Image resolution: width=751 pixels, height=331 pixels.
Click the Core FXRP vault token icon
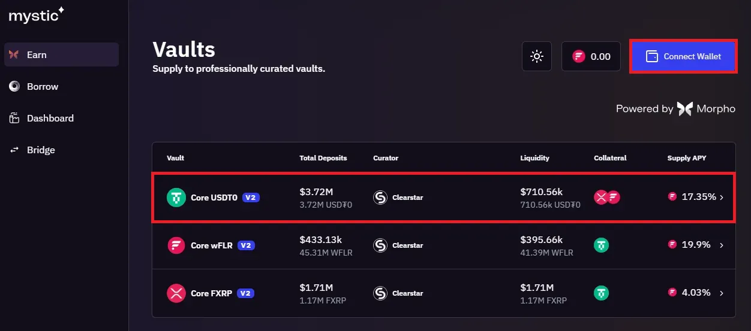(x=176, y=293)
